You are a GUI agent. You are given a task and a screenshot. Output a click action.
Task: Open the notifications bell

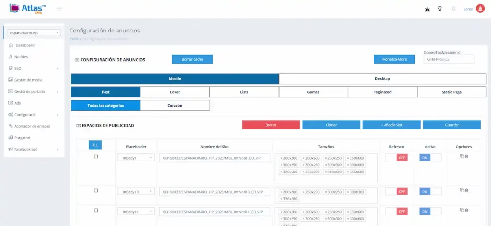(x=453, y=9)
